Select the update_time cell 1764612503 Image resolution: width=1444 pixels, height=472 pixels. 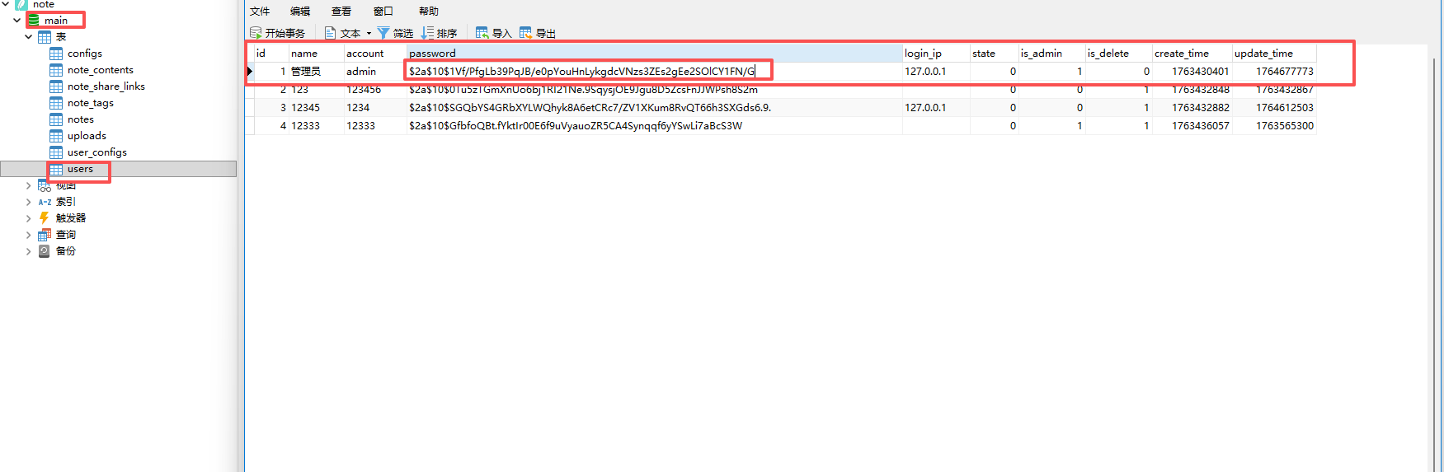coord(1275,108)
